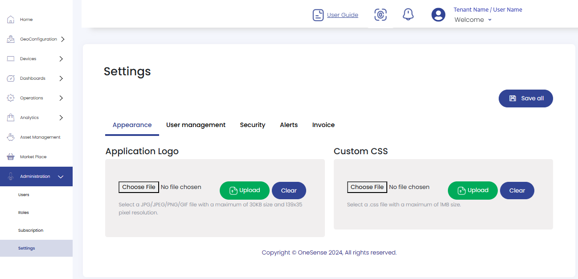Viewport: 578px width, 279px height.
Task: Click the Asset Management piggy bank icon
Action: pos(11,137)
